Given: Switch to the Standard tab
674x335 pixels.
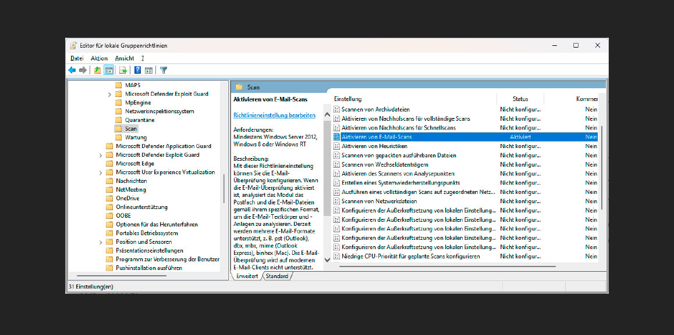Looking at the screenshot, I should (x=277, y=276).
